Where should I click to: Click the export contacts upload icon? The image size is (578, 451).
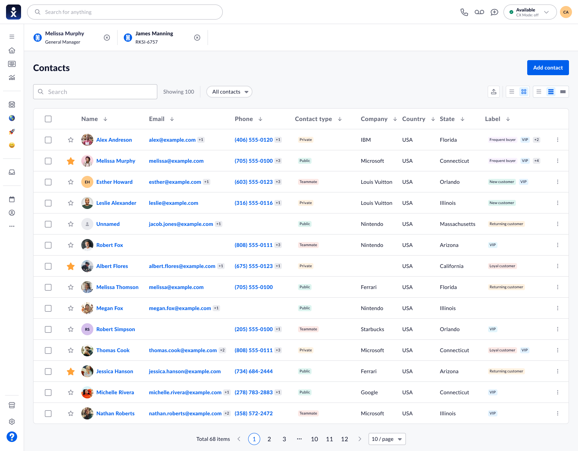pyautogui.click(x=494, y=92)
